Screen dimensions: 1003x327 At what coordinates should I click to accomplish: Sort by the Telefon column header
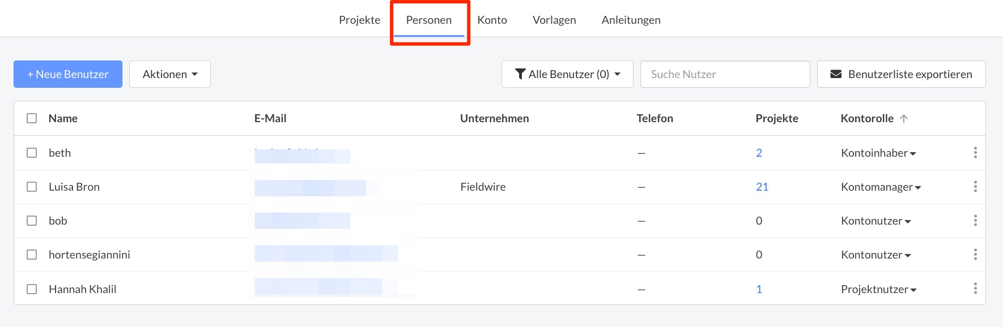click(x=655, y=118)
